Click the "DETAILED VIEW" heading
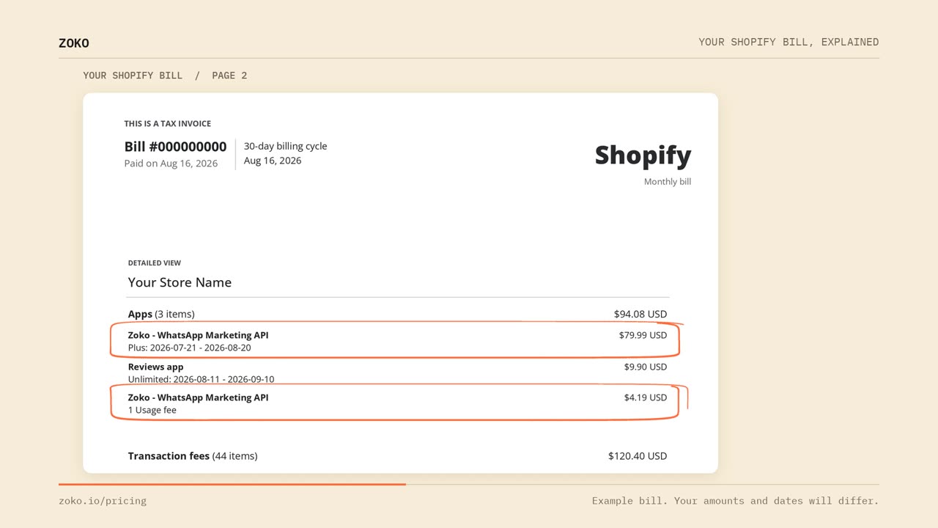The height and width of the screenshot is (528, 938). pos(155,263)
